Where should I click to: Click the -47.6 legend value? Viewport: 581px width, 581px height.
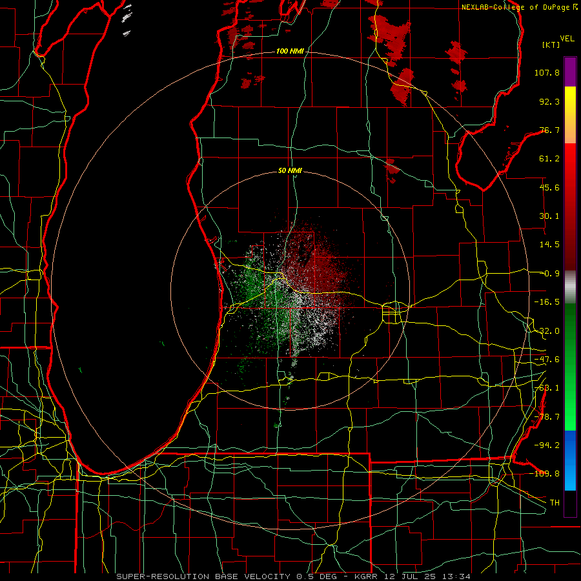click(547, 360)
